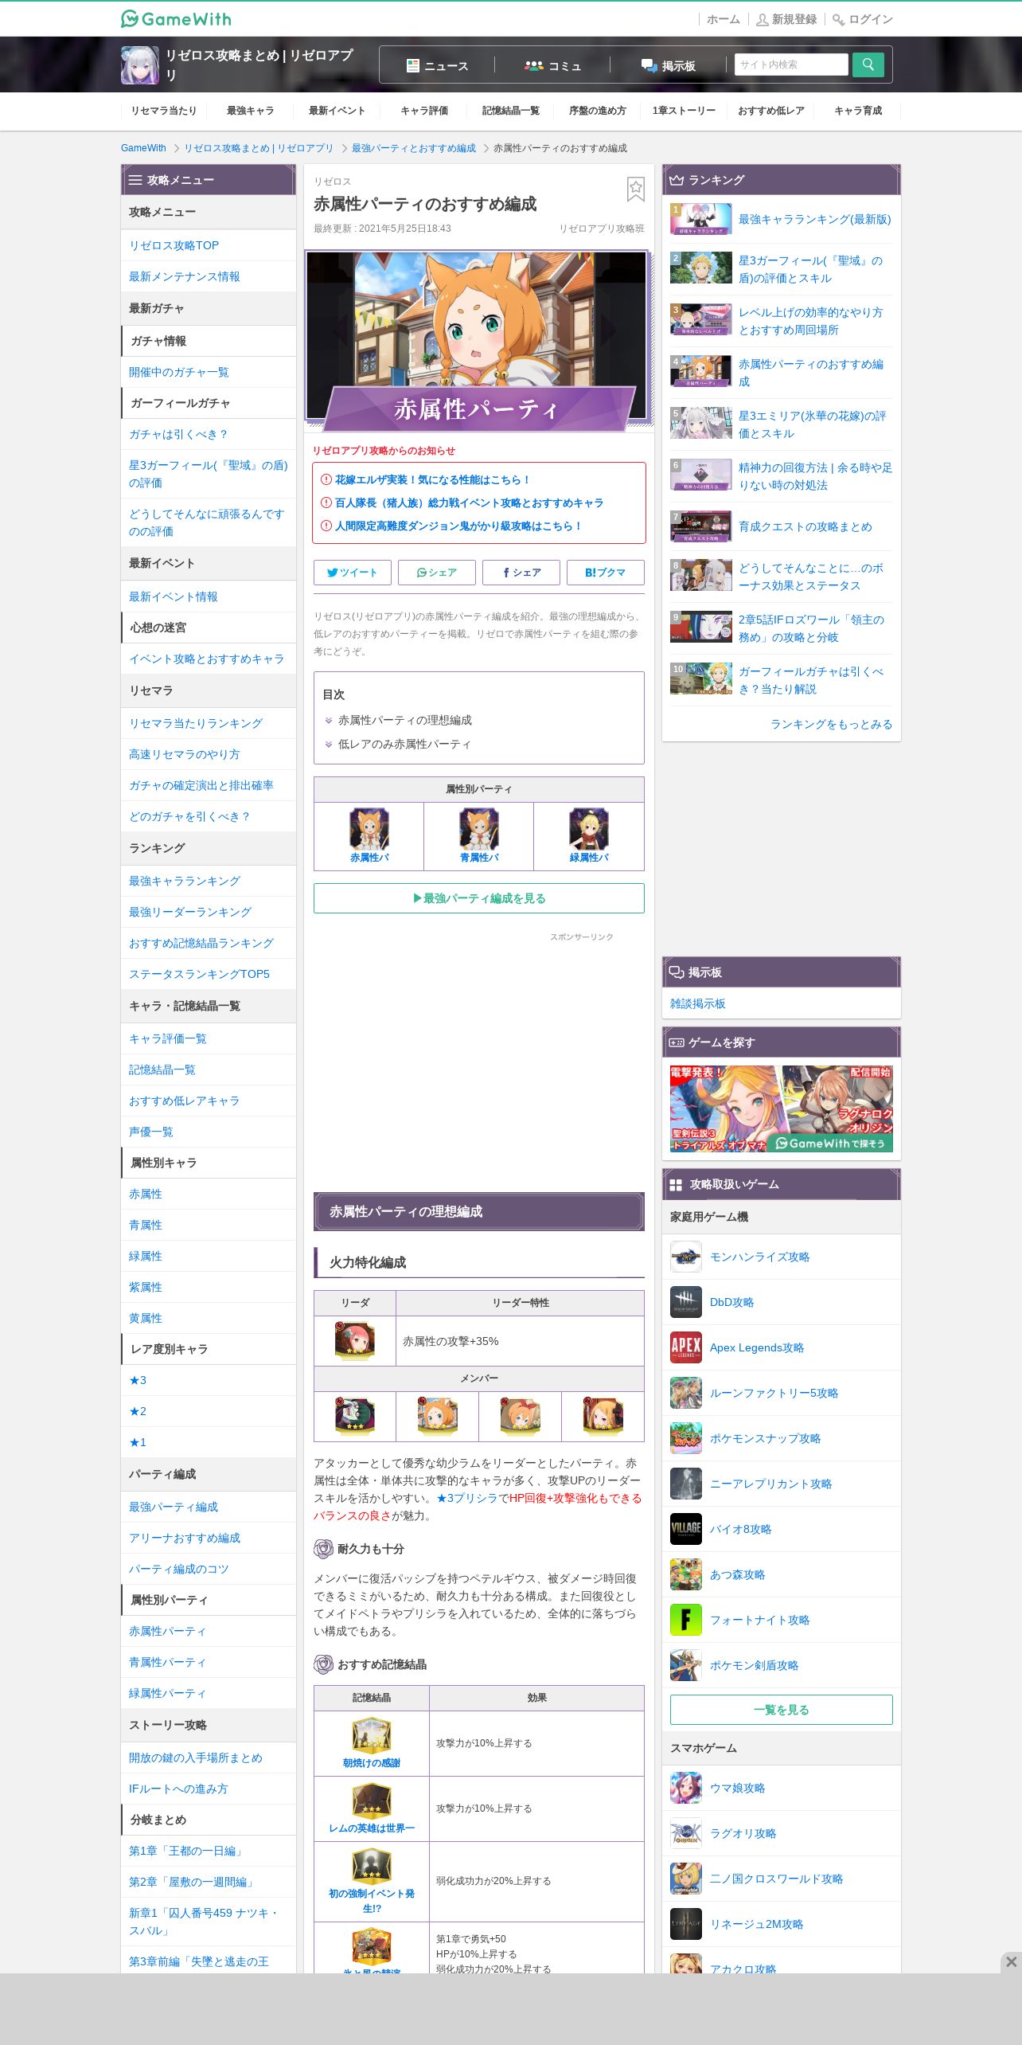Screen dimensions: 1022x2045
Task: Click the ニーアレプリカント攻略 game icon
Action: click(686, 1484)
